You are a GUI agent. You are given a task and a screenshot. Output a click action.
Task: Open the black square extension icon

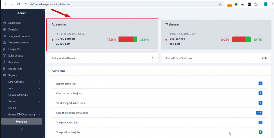(x=249, y=4)
